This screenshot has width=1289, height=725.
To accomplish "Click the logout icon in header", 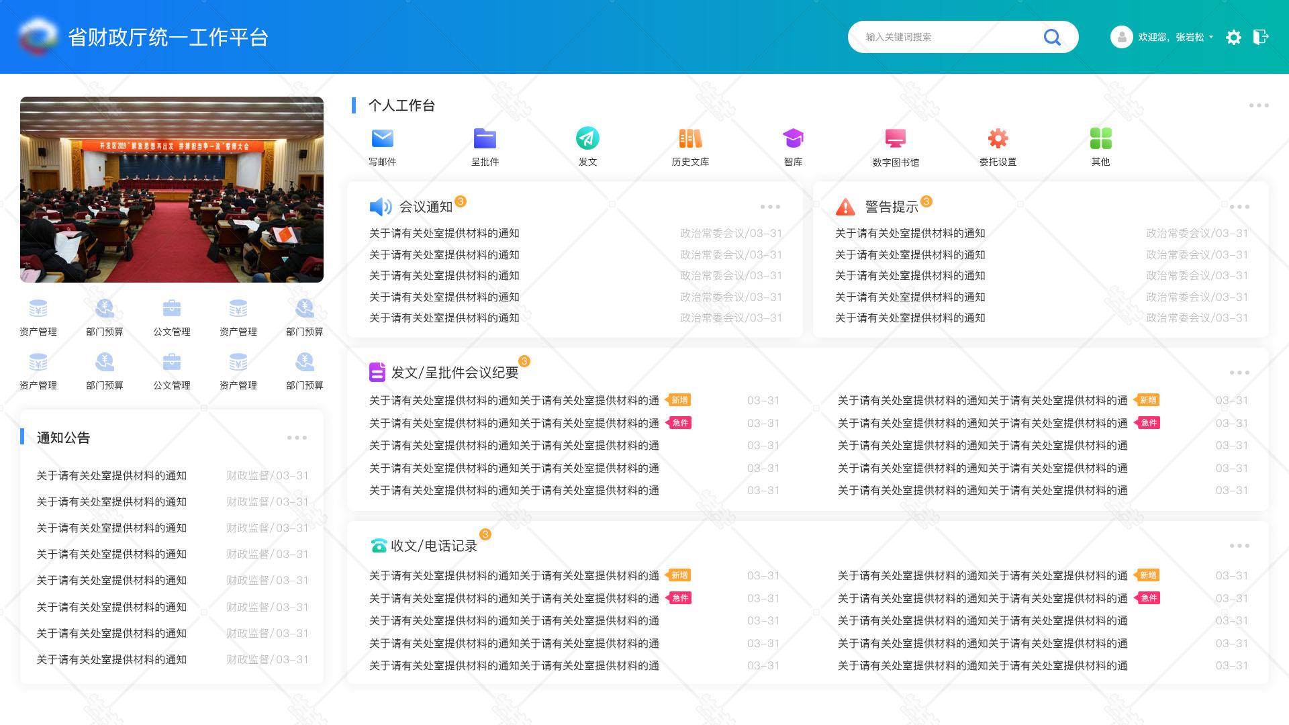I will [1261, 37].
